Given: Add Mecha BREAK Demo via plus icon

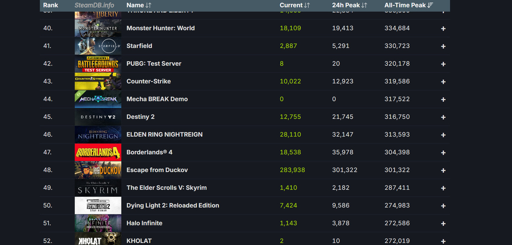Looking at the screenshot, I should (x=443, y=100).
